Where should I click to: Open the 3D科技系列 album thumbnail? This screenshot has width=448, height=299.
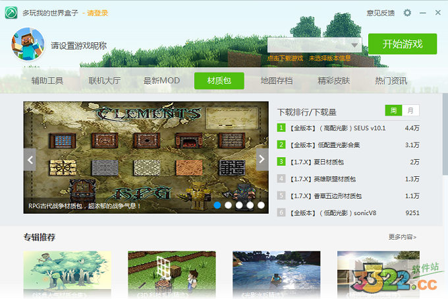point(172,275)
